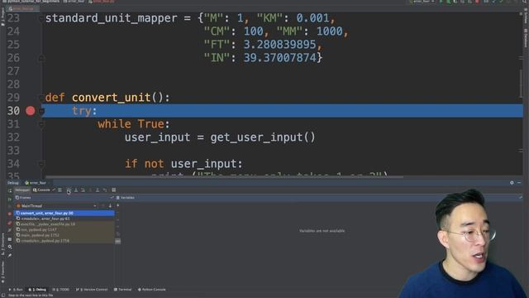The height and width of the screenshot is (298, 529).
Task: Open the MainThread dropdown
Action: pos(56,206)
